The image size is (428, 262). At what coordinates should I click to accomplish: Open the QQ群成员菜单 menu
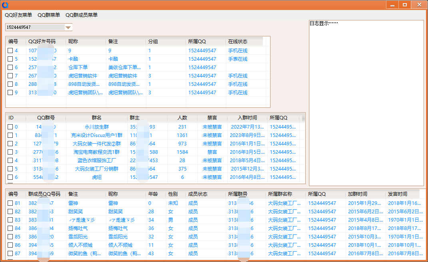click(x=82, y=15)
